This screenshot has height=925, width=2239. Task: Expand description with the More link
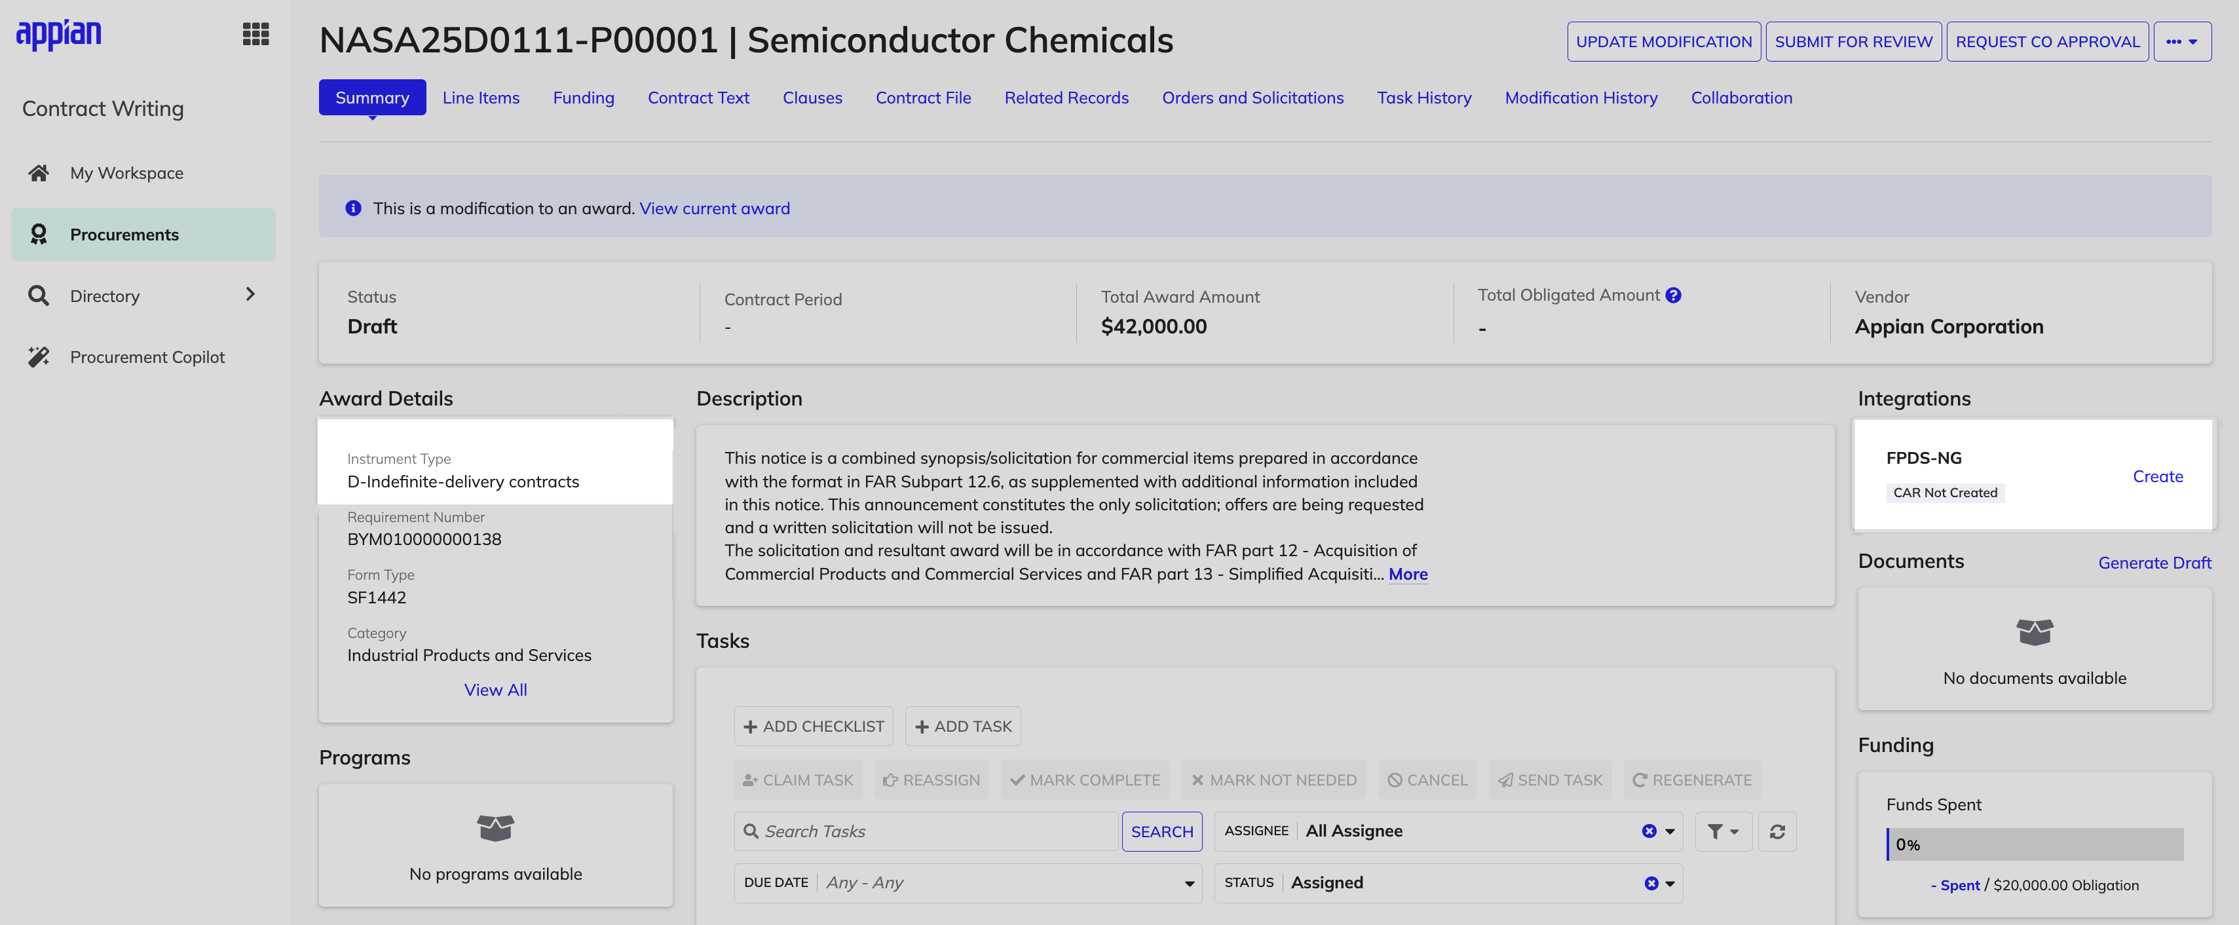coord(1408,574)
